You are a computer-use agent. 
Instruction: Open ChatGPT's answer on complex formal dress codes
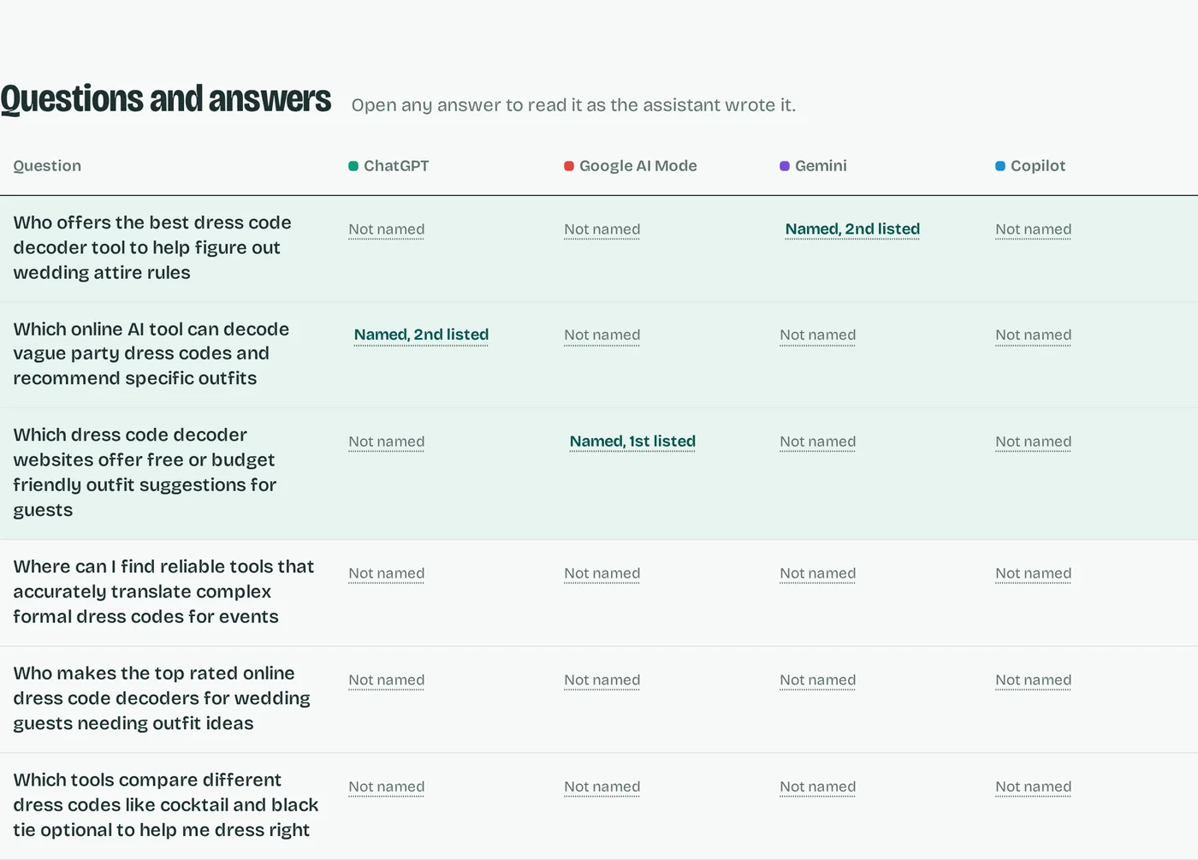[x=386, y=573]
